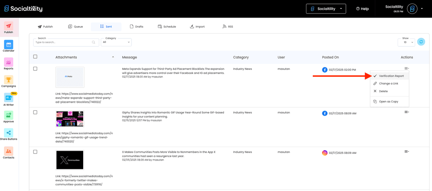The image size is (432, 191).
Task: Click the Help link in header
Action: (362, 9)
